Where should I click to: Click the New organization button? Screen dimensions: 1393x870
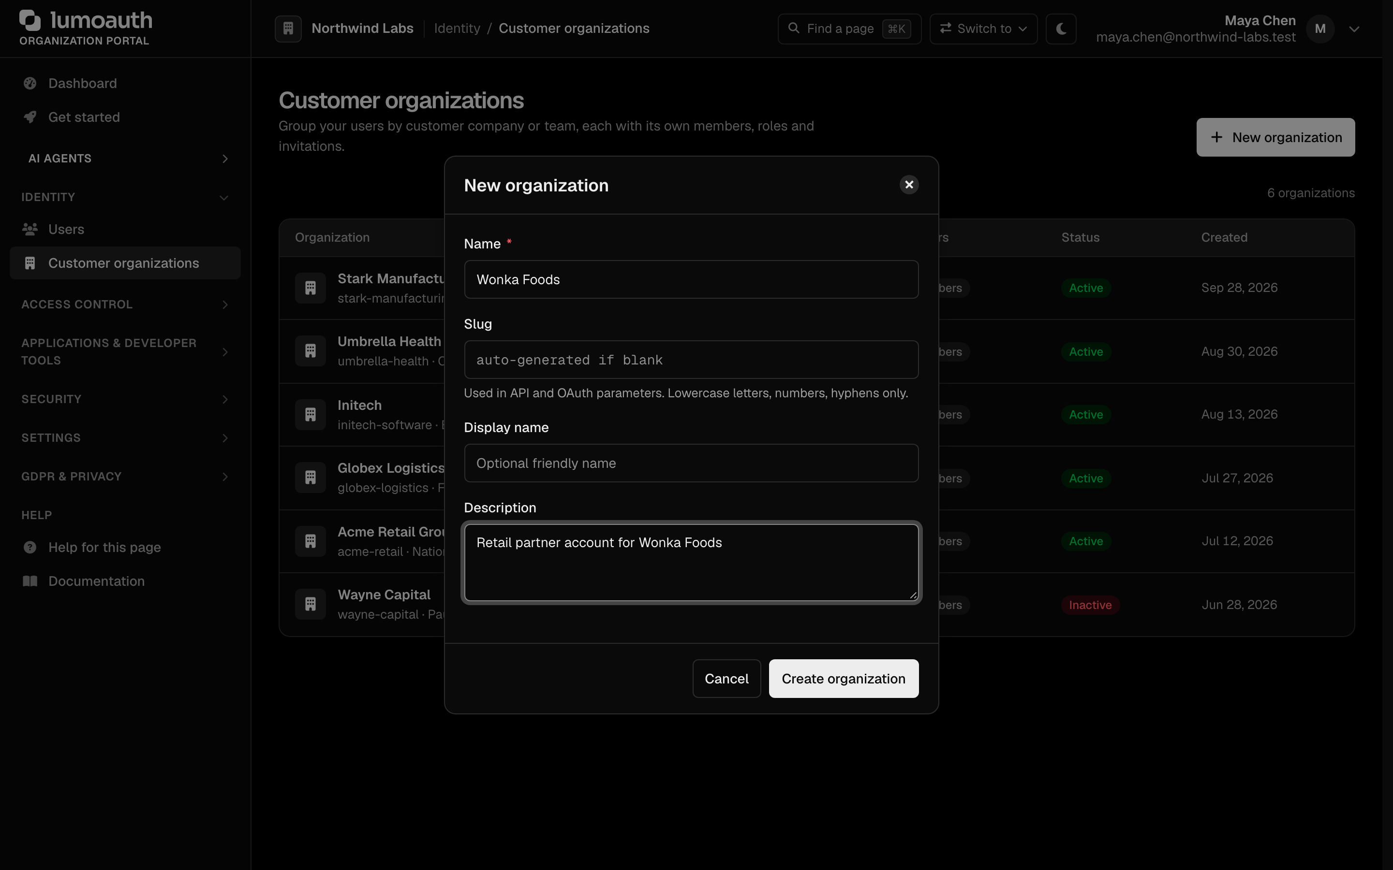point(1275,138)
